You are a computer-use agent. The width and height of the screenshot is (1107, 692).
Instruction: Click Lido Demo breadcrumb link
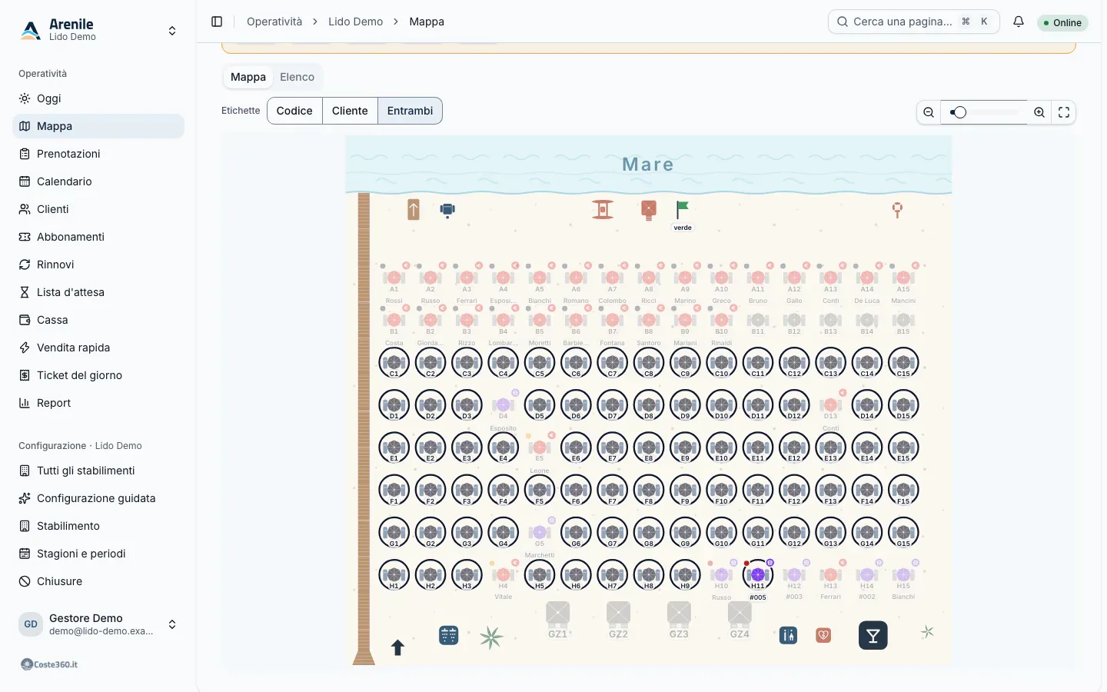click(355, 22)
